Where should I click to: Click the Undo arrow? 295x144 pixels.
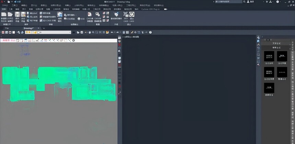(x=112, y=32)
